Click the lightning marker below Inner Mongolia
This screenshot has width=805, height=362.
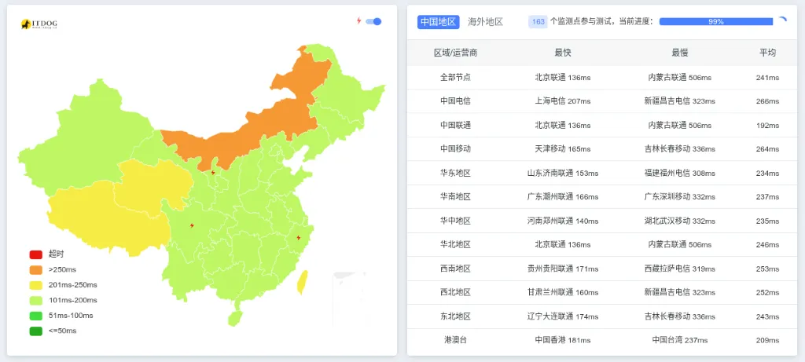213,172
